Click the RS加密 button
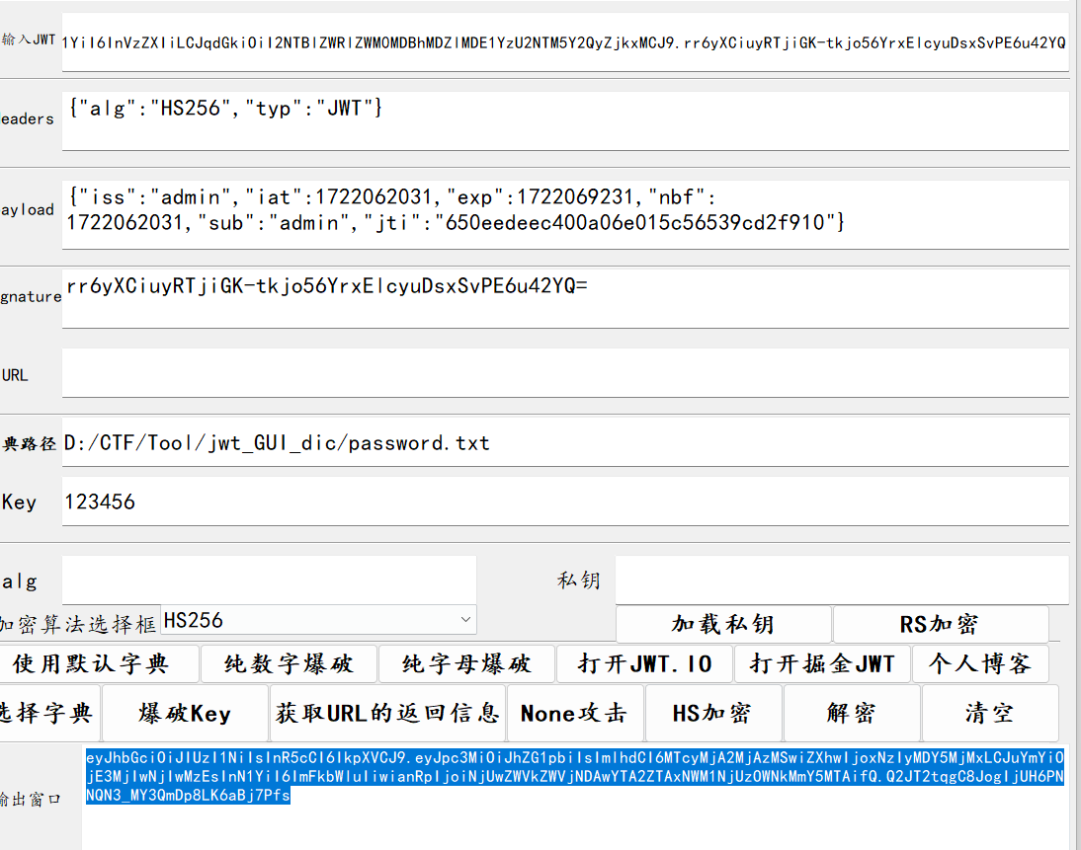 [x=940, y=624]
